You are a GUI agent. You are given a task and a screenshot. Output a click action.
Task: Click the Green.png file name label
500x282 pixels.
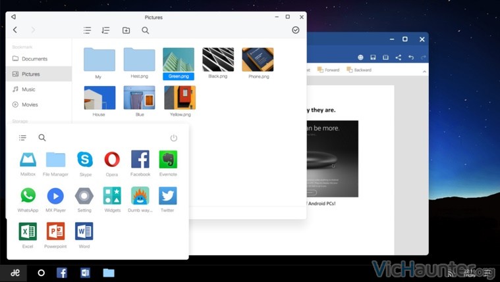pyautogui.click(x=179, y=76)
